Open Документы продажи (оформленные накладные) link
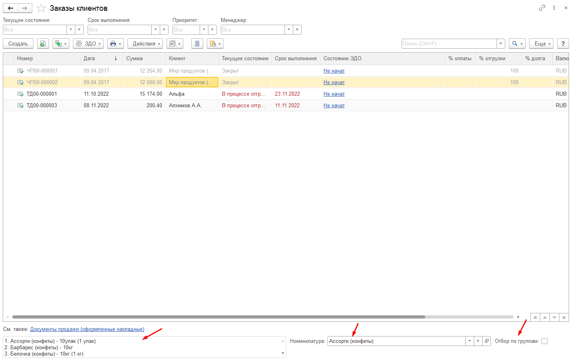Image resolution: width=573 pixels, height=360 pixels. tap(87, 329)
